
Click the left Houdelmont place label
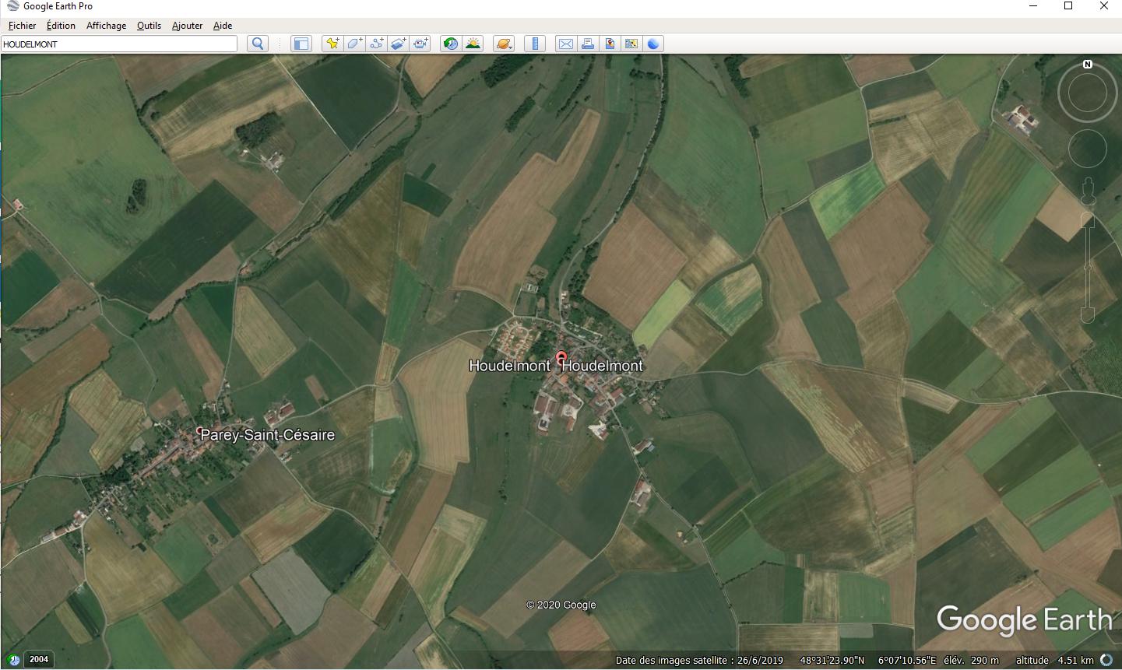(509, 366)
